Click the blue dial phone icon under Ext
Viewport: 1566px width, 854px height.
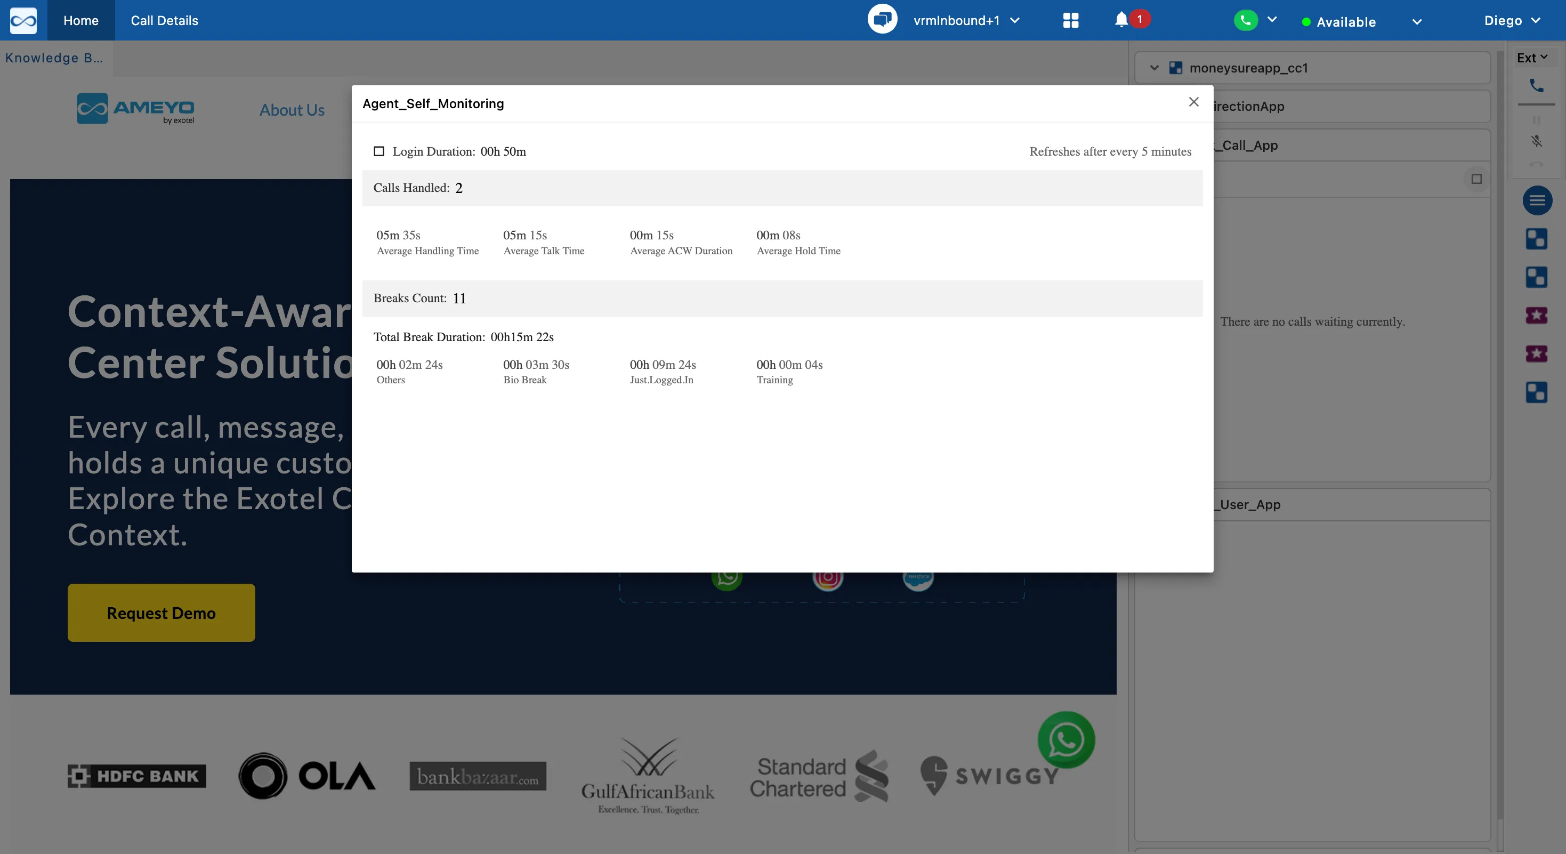(x=1536, y=86)
